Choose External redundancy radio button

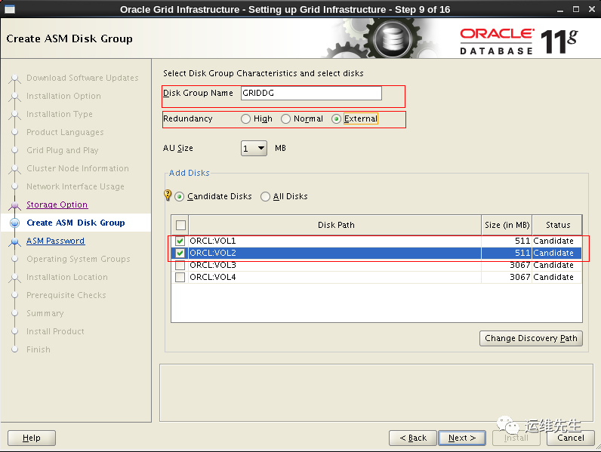point(336,118)
